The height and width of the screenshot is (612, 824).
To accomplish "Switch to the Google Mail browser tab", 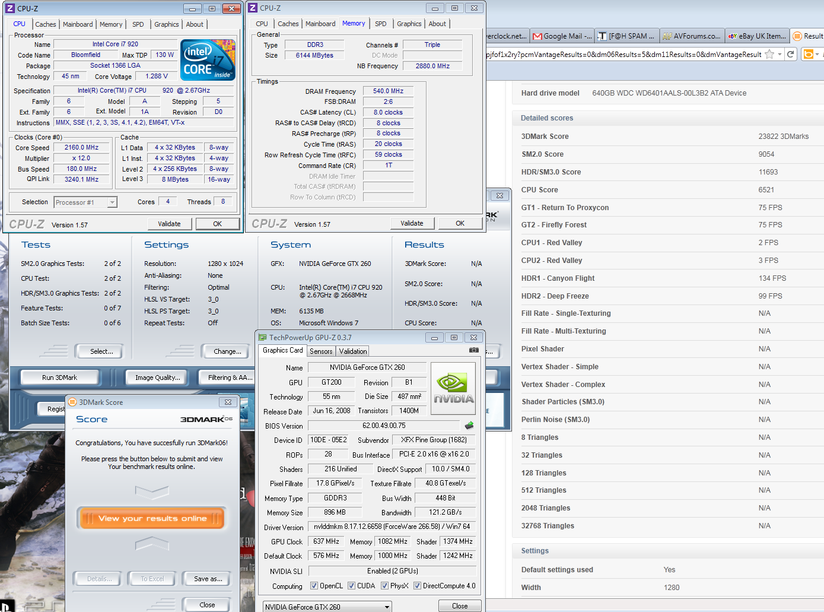I will click(562, 36).
